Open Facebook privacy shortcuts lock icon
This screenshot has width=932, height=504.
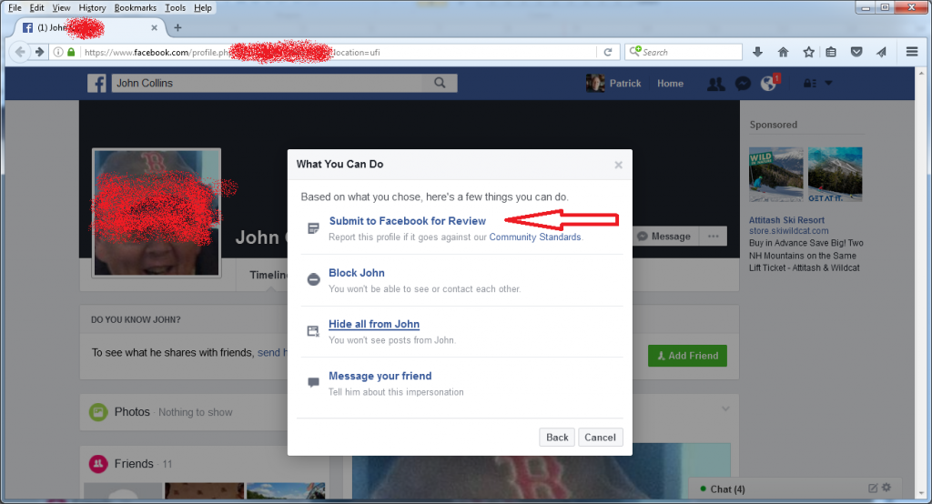point(809,84)
